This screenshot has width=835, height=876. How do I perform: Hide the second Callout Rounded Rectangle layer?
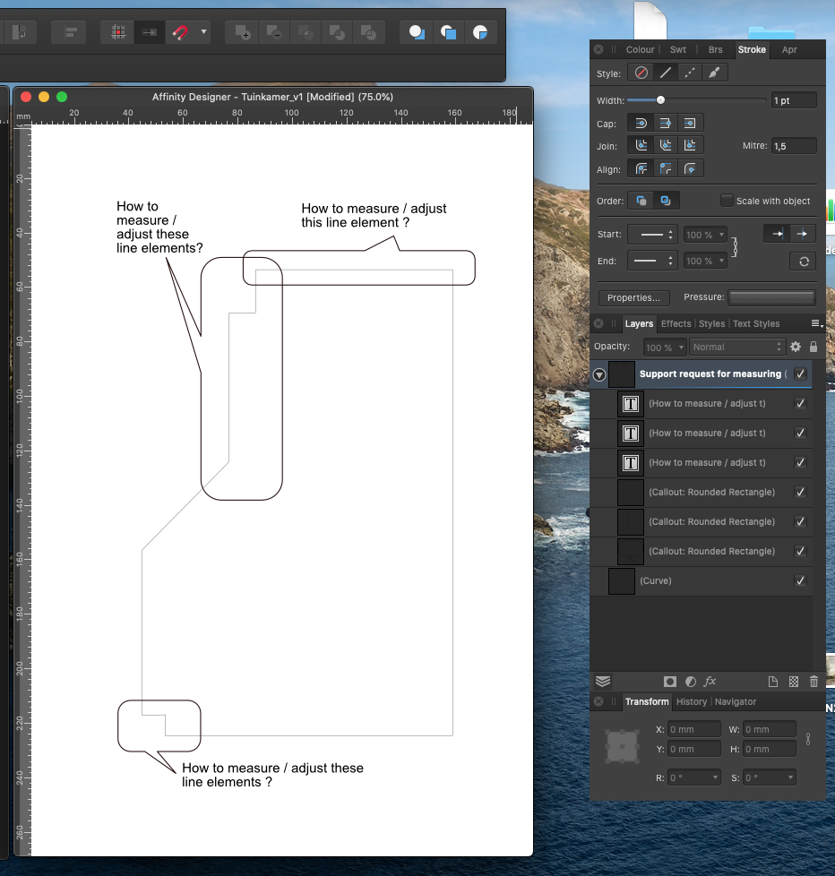(x=800, y=522)
